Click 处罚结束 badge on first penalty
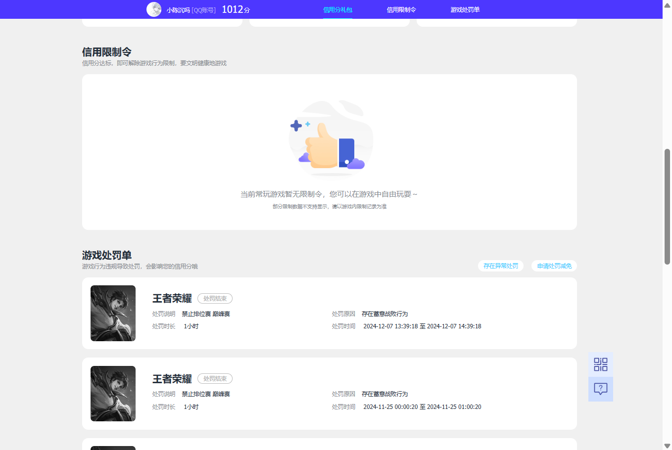This screenshot has height=450, width=672. [215, 299]
